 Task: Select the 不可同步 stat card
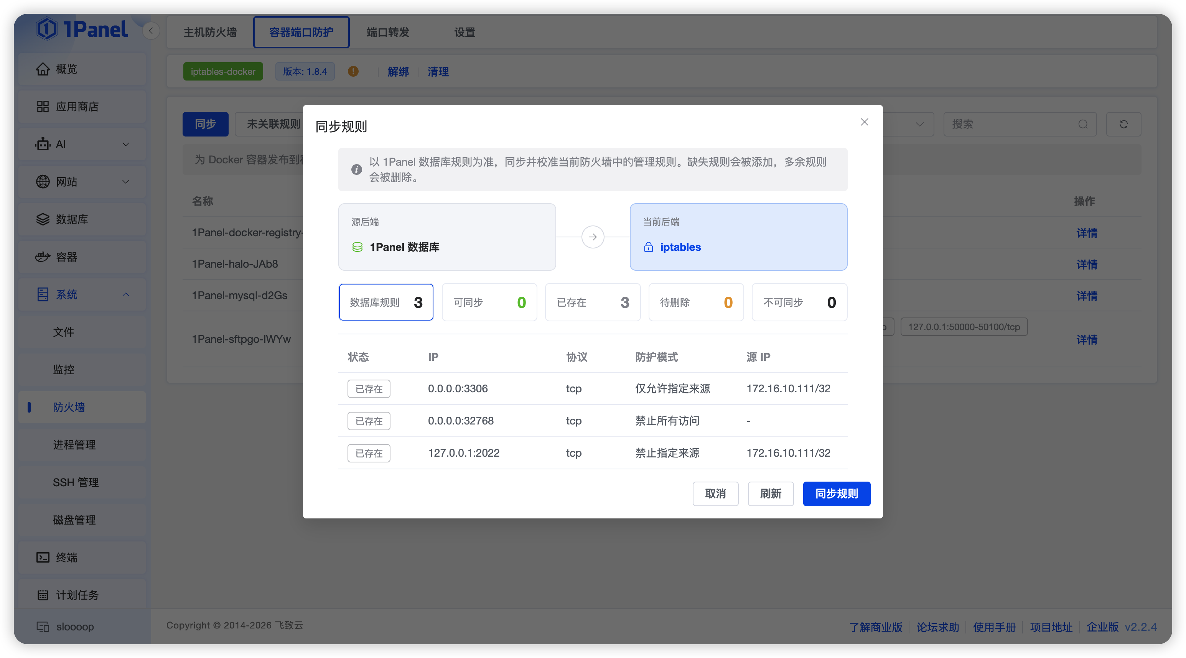(799, 302)
